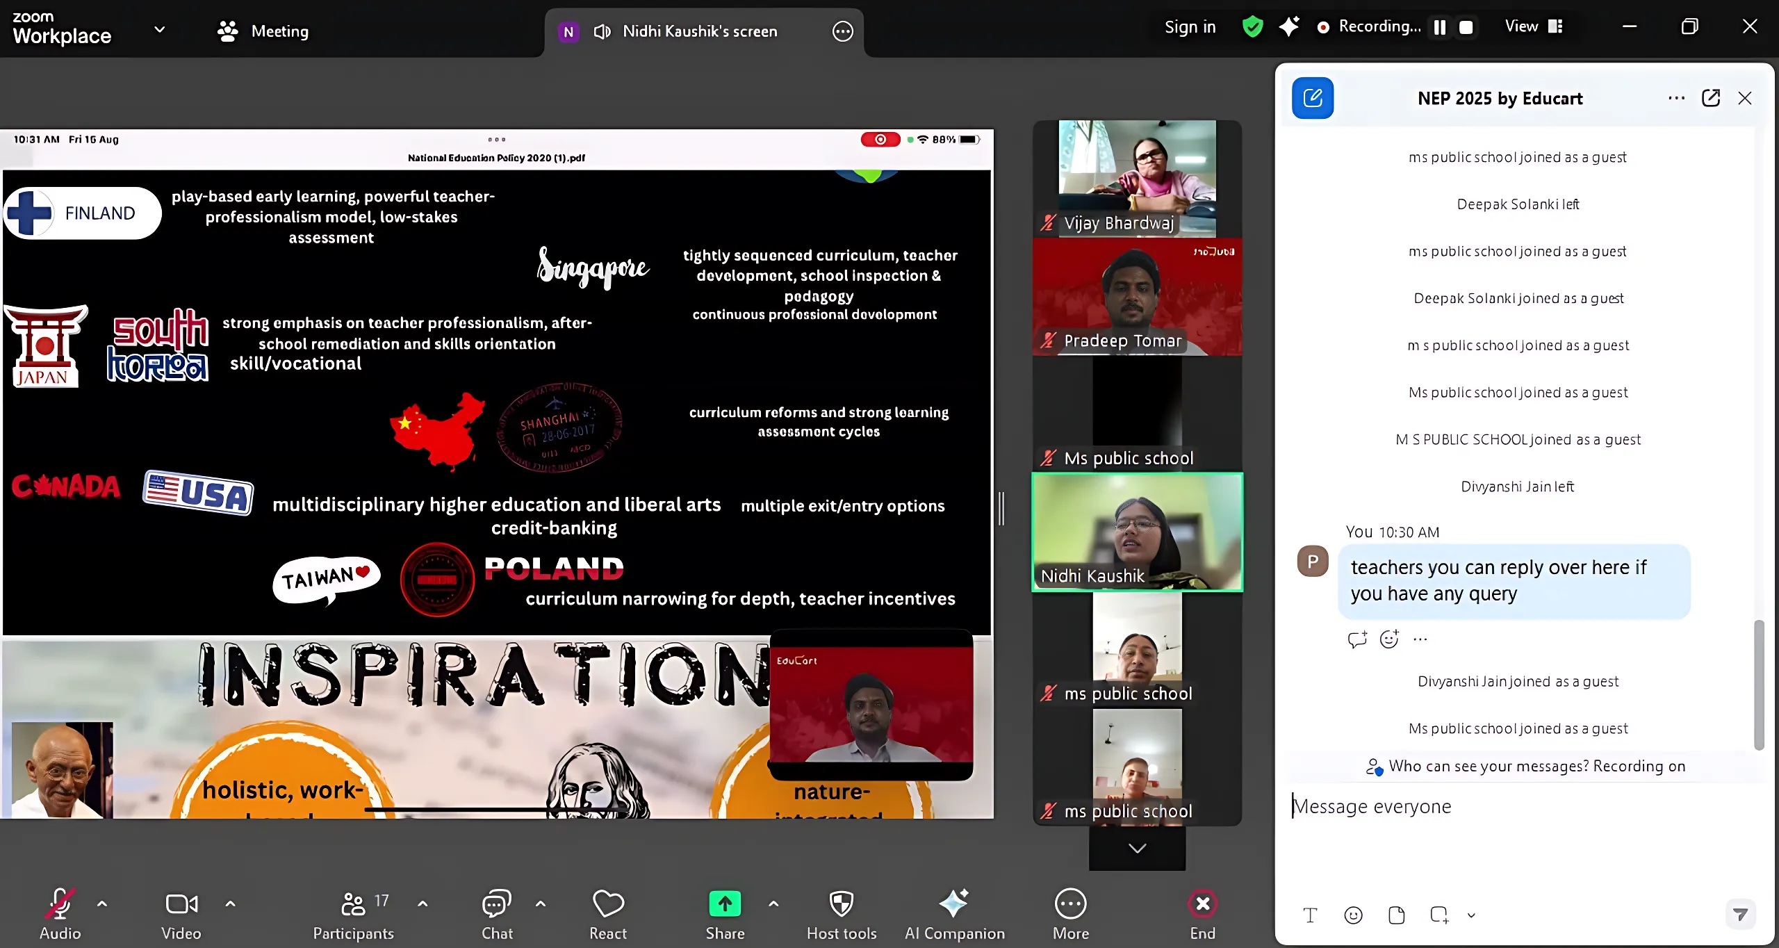Open emoji picker in chat composer
Image resolution: width=1779 pixels, height=948 pixels.
[x=1353, y=915]
